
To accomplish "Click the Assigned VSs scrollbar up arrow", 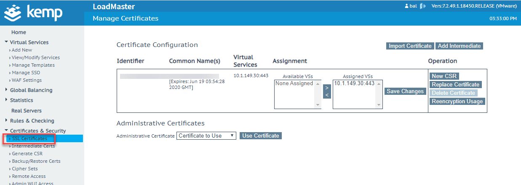I will pyautogui.click(x=379, y=83).
